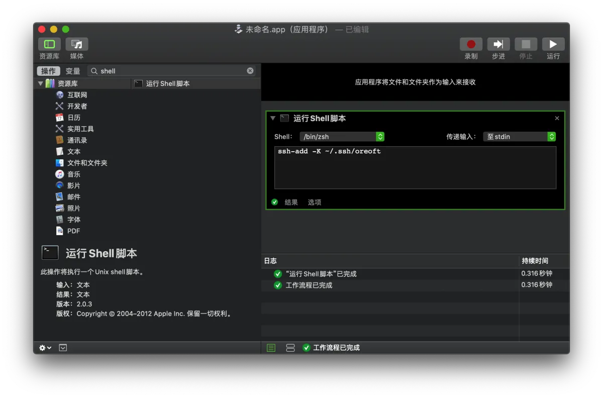The image size is (603, 398).
Task: Click the 步进 (Step) toolbar button
Action: 498,44
